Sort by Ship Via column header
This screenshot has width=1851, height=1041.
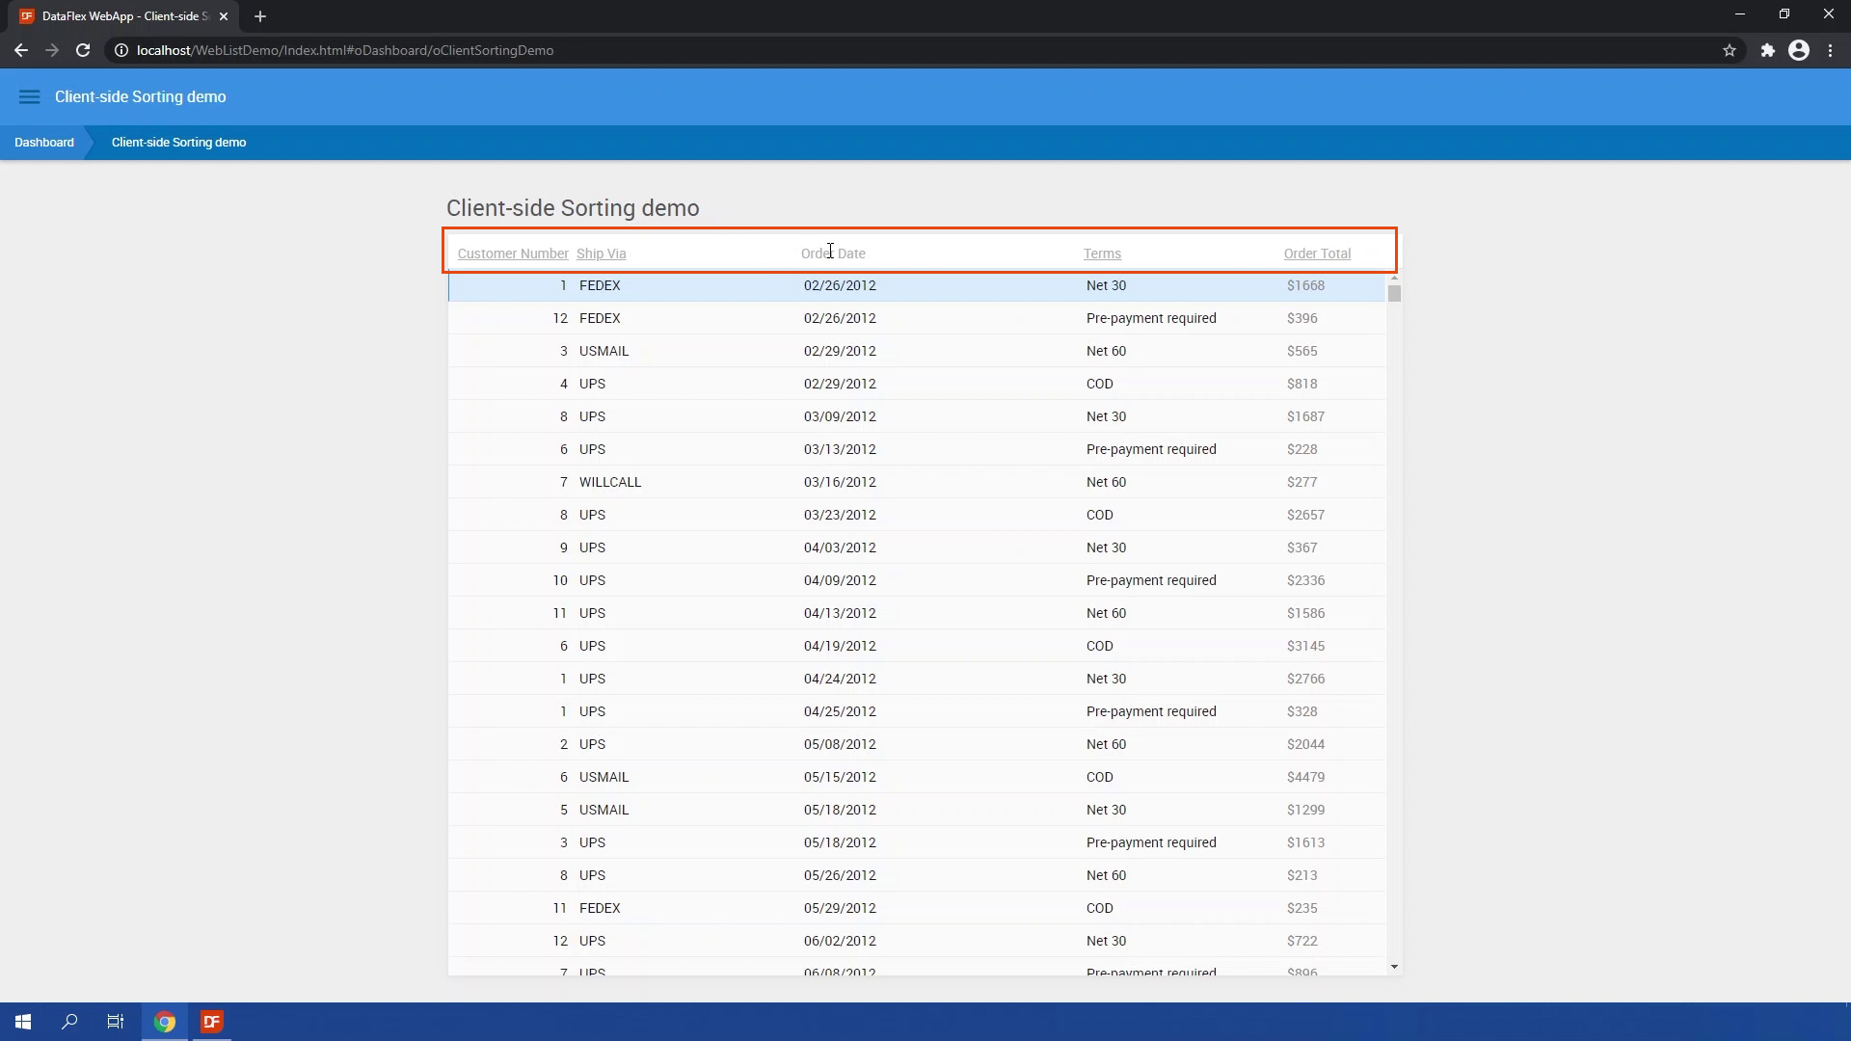click(601, 254)
